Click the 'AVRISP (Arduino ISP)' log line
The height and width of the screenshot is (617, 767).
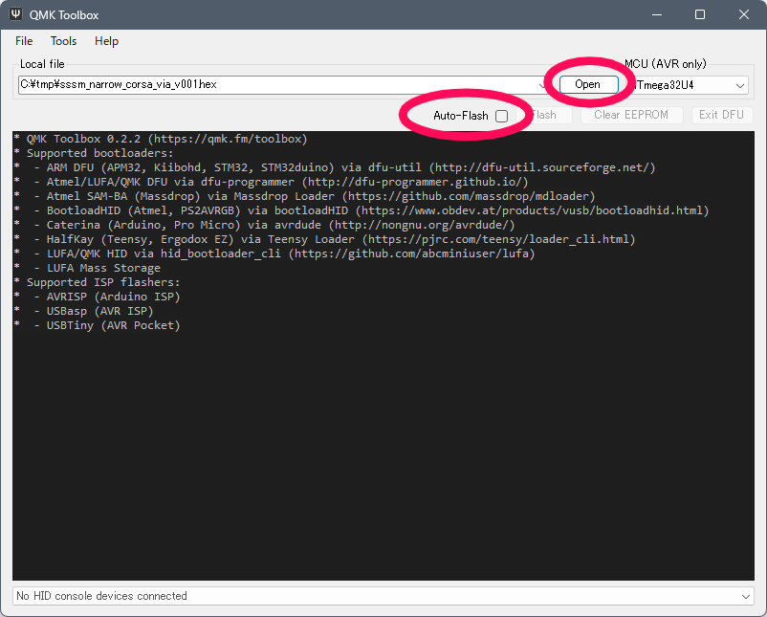97,297
